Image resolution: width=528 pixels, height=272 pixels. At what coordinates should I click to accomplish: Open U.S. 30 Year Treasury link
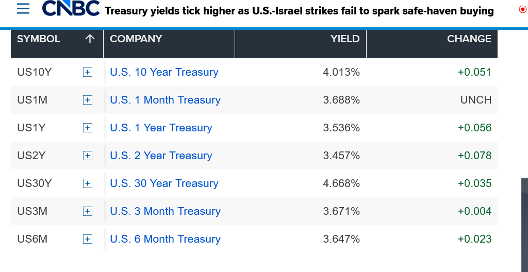(x=164, y=184)
